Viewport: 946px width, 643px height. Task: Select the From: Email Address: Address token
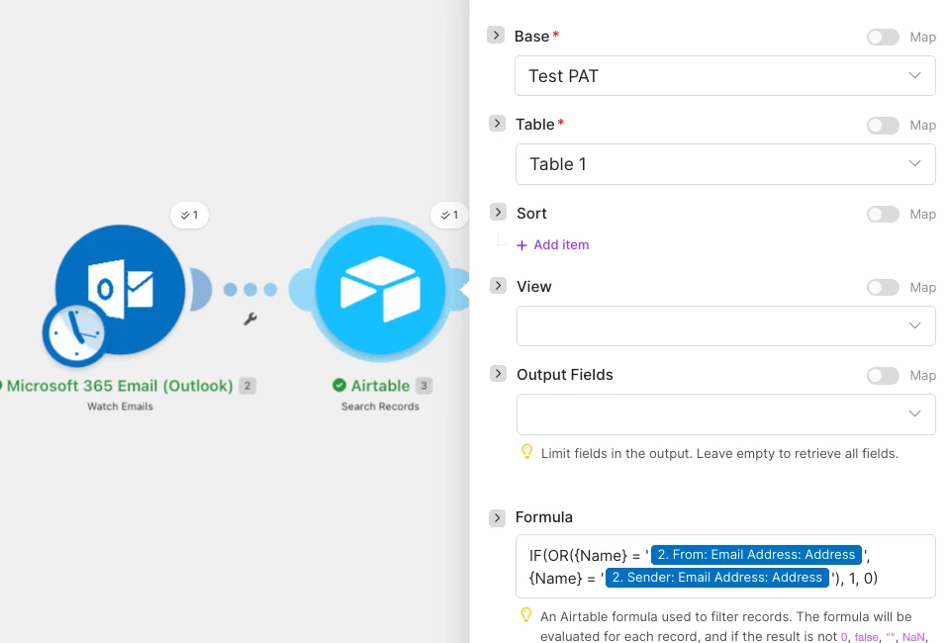tap(757, 555)
